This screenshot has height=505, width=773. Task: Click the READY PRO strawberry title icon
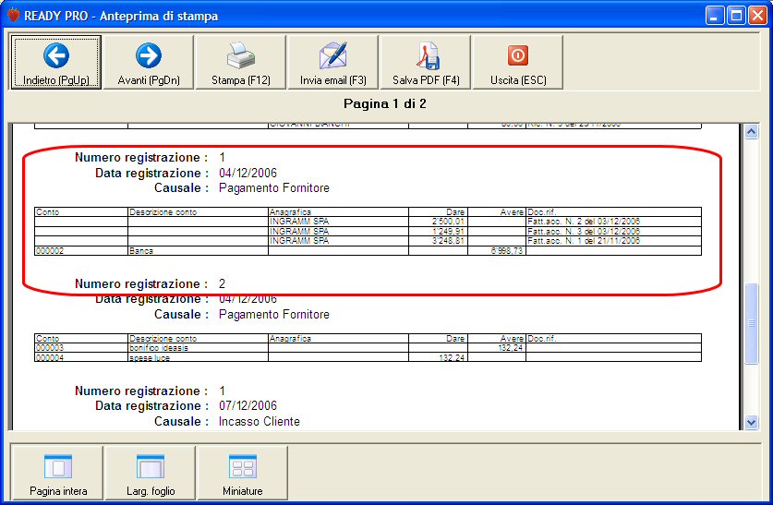(x=13, y=16)
